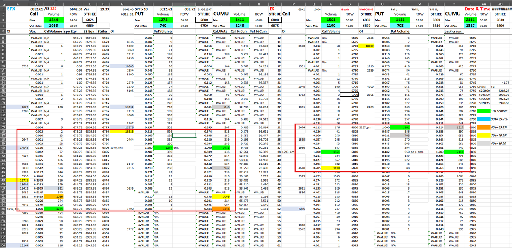Click the green '100 or more' legend swatch
Screen dimensions: 512x248
pos(484,111)
